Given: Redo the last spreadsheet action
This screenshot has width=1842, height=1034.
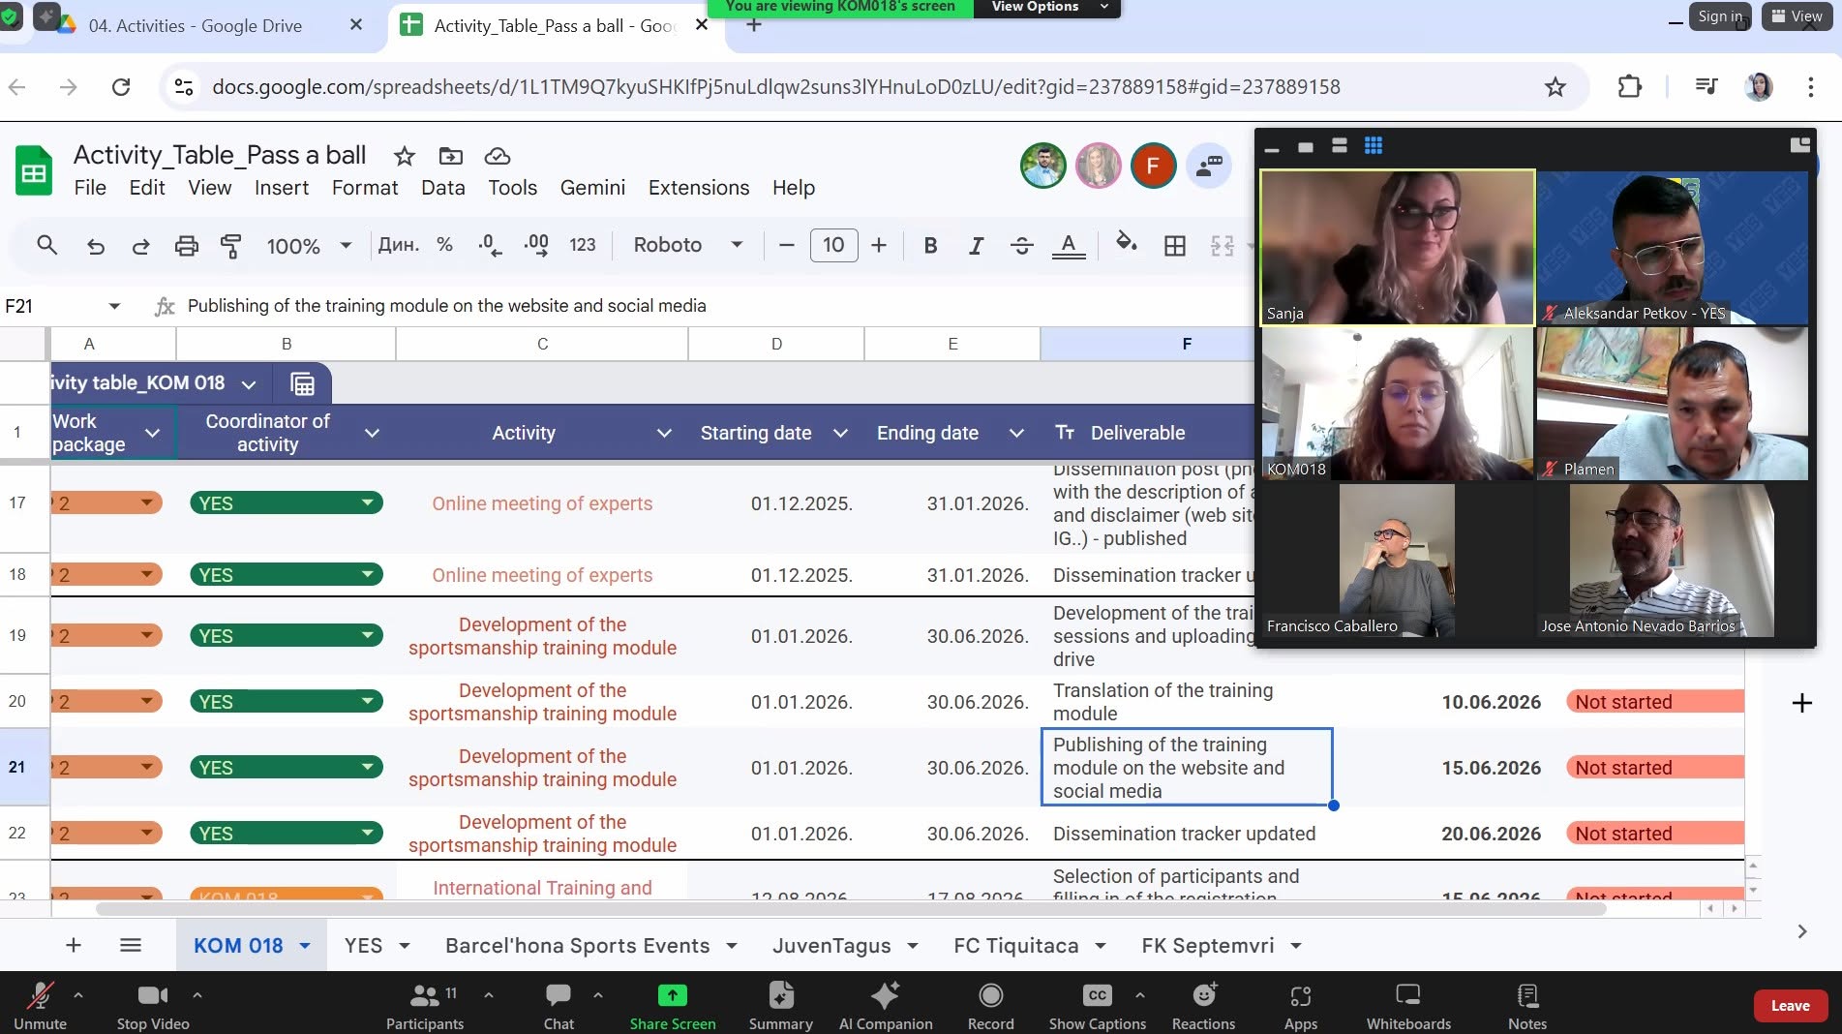Looking at the screenshot, I should tap(140, 246).
